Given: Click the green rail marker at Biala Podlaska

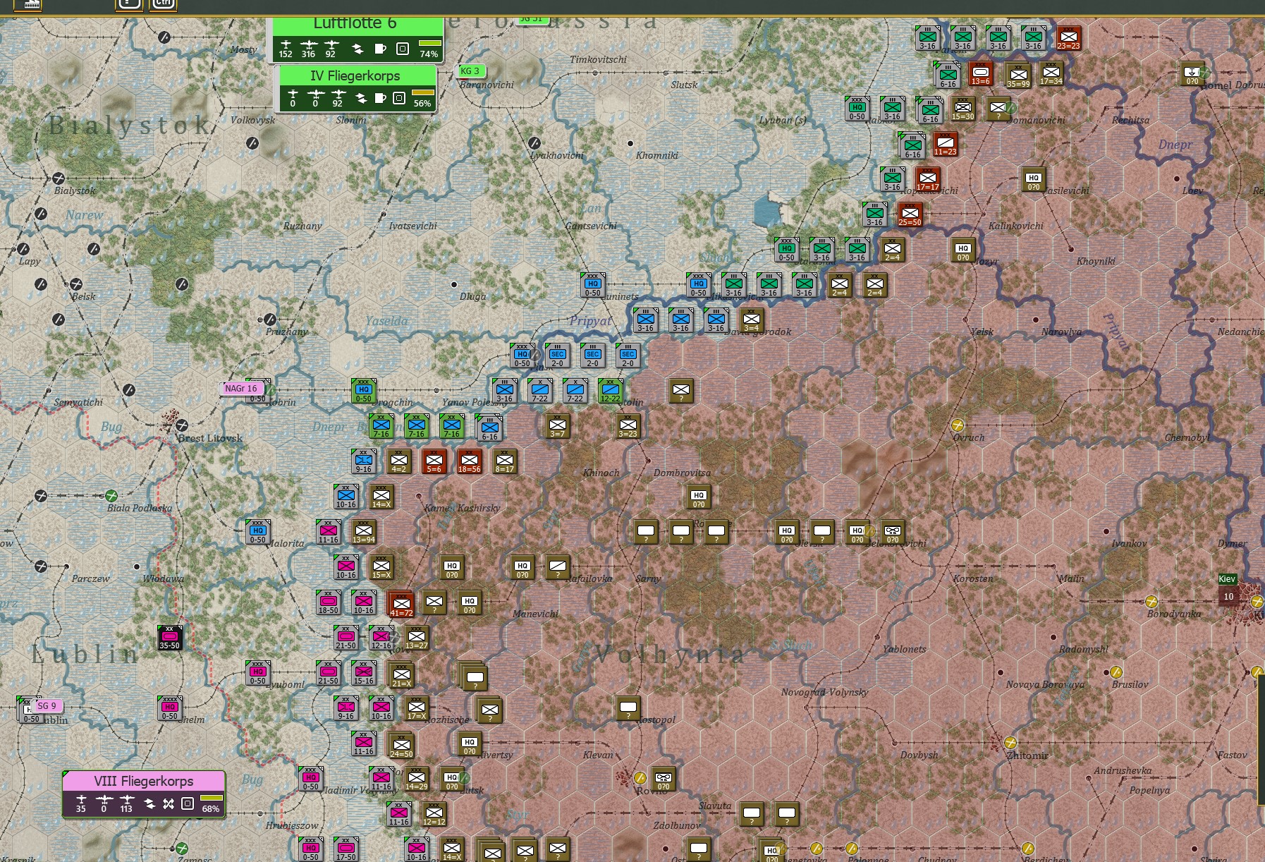Looking at the screenshot, I should click(111, 495).
